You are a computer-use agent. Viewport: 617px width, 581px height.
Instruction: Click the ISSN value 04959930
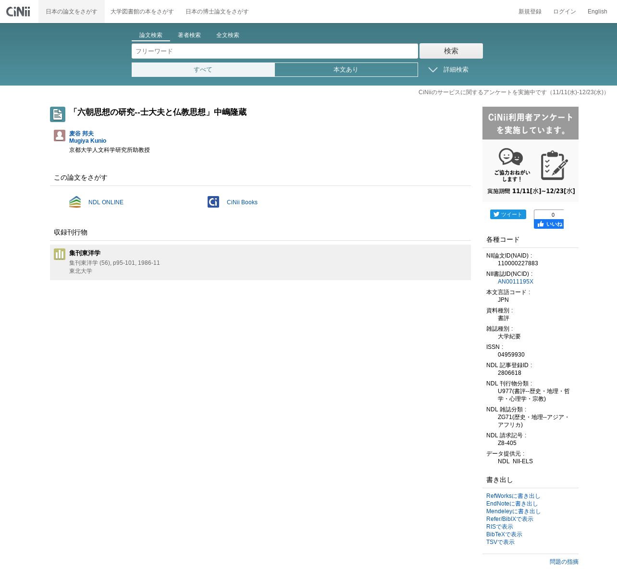click(511, 355)
